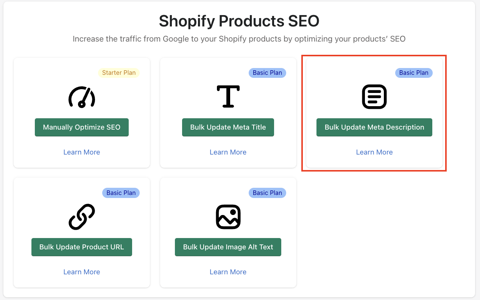
Task: Start Bulk Update Product URL
Action: click(x=82, y=247)
